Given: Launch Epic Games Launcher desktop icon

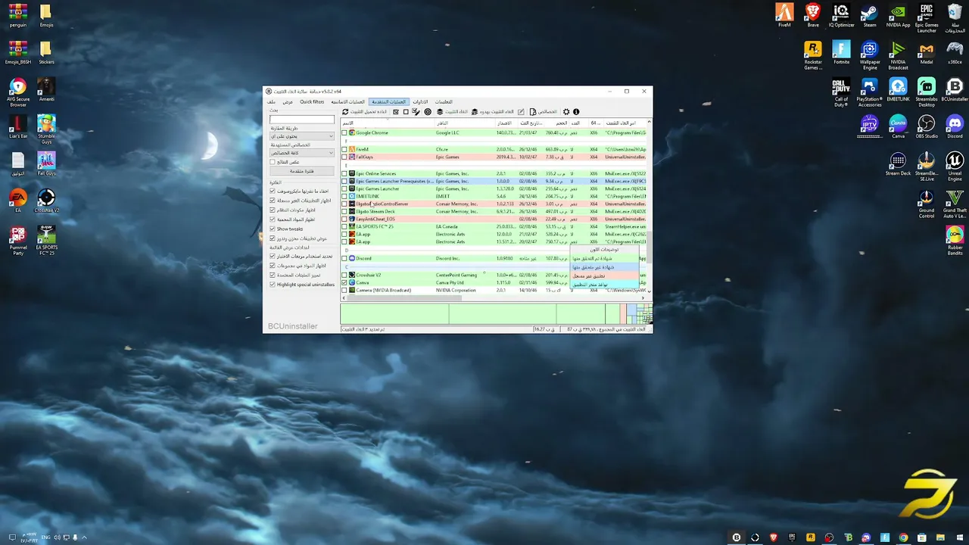Looking at the screenshot, I should (927, 17).
